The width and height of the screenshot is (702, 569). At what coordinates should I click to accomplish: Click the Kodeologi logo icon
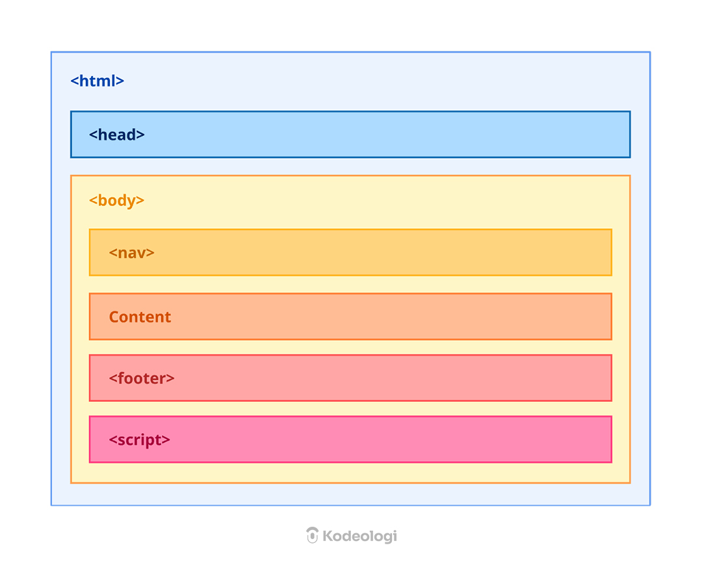pyautogui.click(x=312, y=535)
